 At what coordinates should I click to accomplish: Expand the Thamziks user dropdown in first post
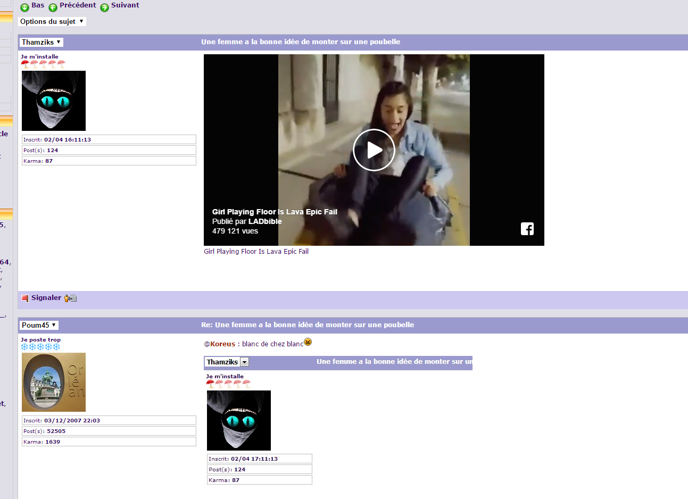[x=41, y=42]
